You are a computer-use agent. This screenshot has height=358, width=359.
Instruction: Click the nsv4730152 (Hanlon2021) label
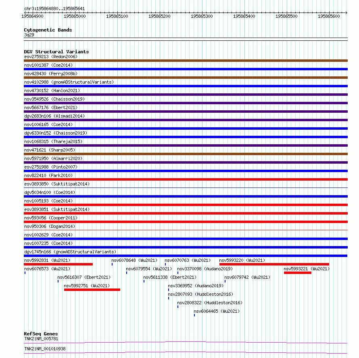(x=52, y=91)
